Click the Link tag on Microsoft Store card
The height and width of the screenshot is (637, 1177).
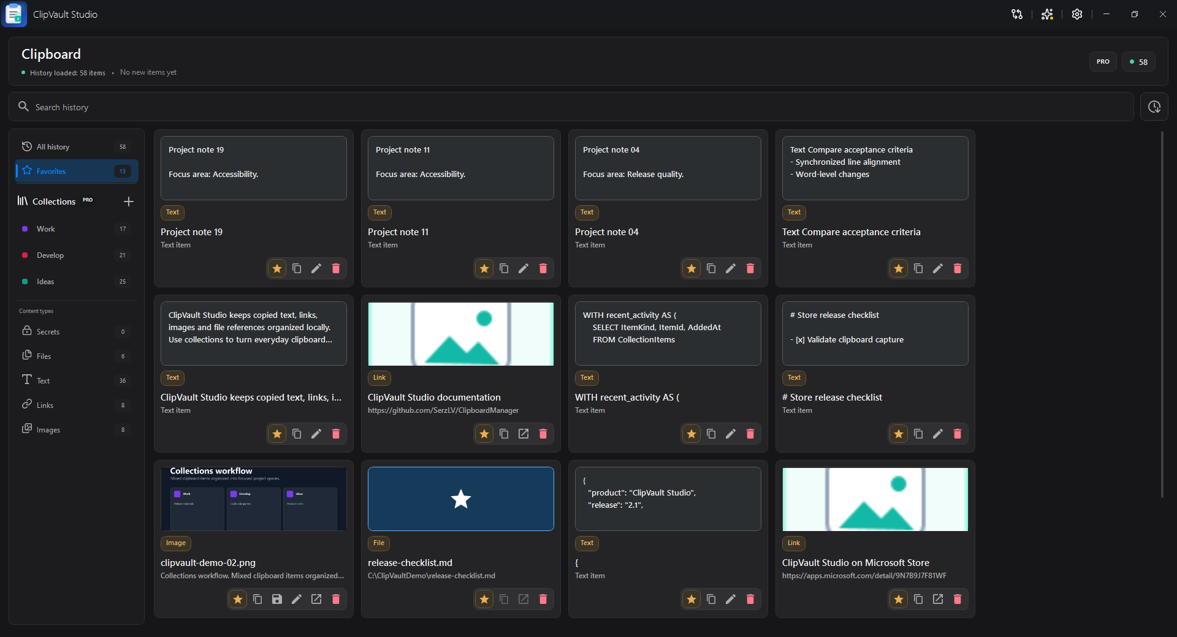[x=794, y=543]
